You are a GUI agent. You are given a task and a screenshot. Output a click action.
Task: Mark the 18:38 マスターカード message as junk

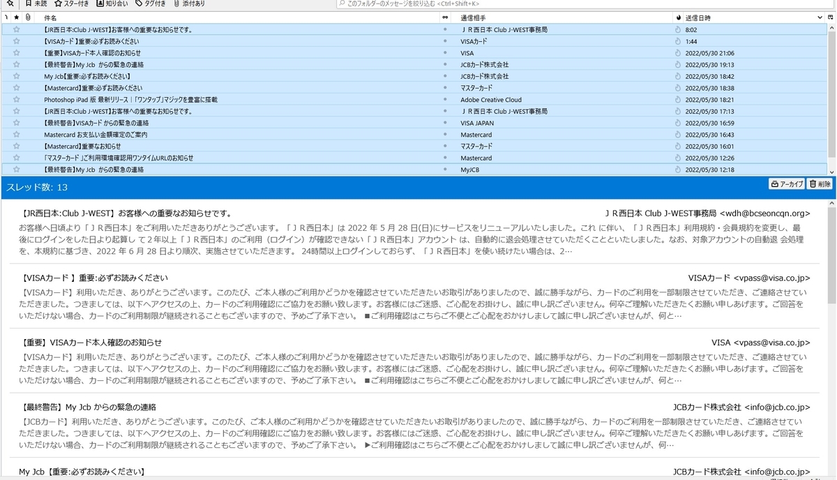677,88
